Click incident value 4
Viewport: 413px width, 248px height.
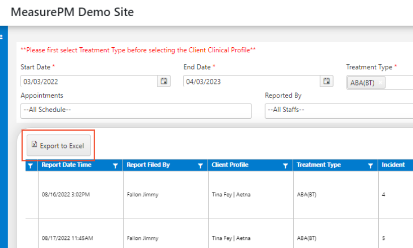click(383, 195)
